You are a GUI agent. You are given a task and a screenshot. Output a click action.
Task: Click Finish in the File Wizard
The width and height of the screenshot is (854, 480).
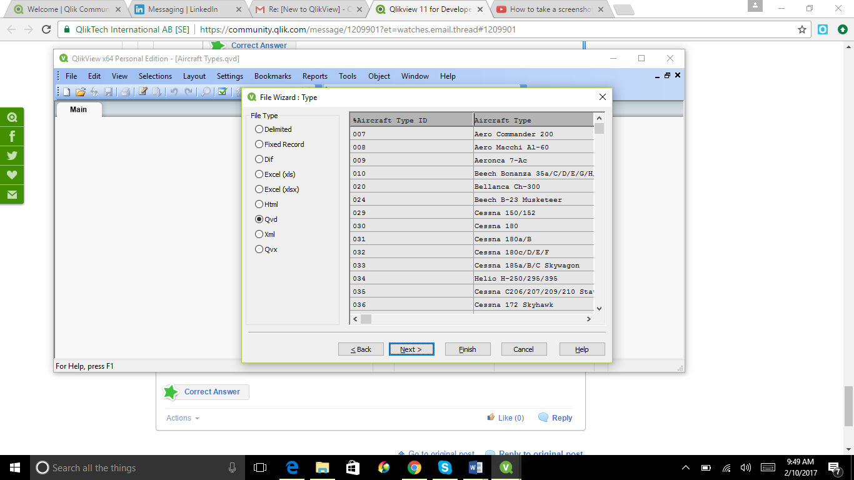468,349
